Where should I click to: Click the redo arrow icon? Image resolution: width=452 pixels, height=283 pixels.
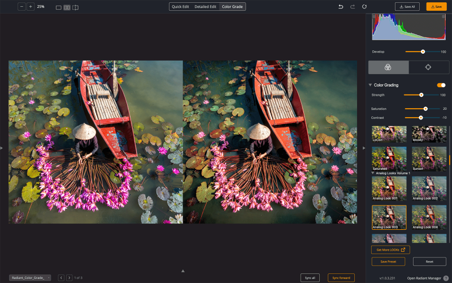click(353, 6)
